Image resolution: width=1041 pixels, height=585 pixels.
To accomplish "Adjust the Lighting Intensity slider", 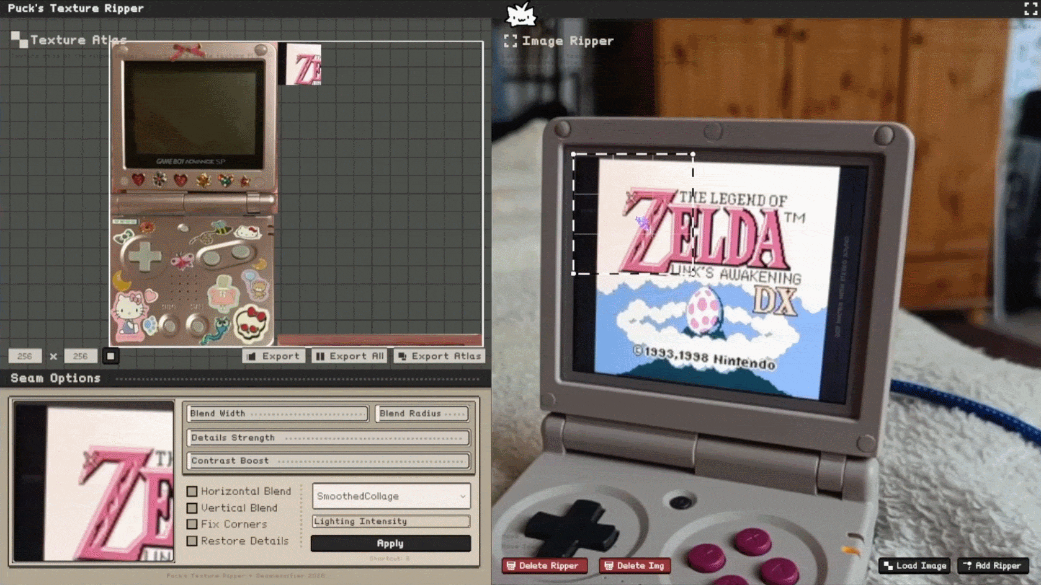I will 391,521.
